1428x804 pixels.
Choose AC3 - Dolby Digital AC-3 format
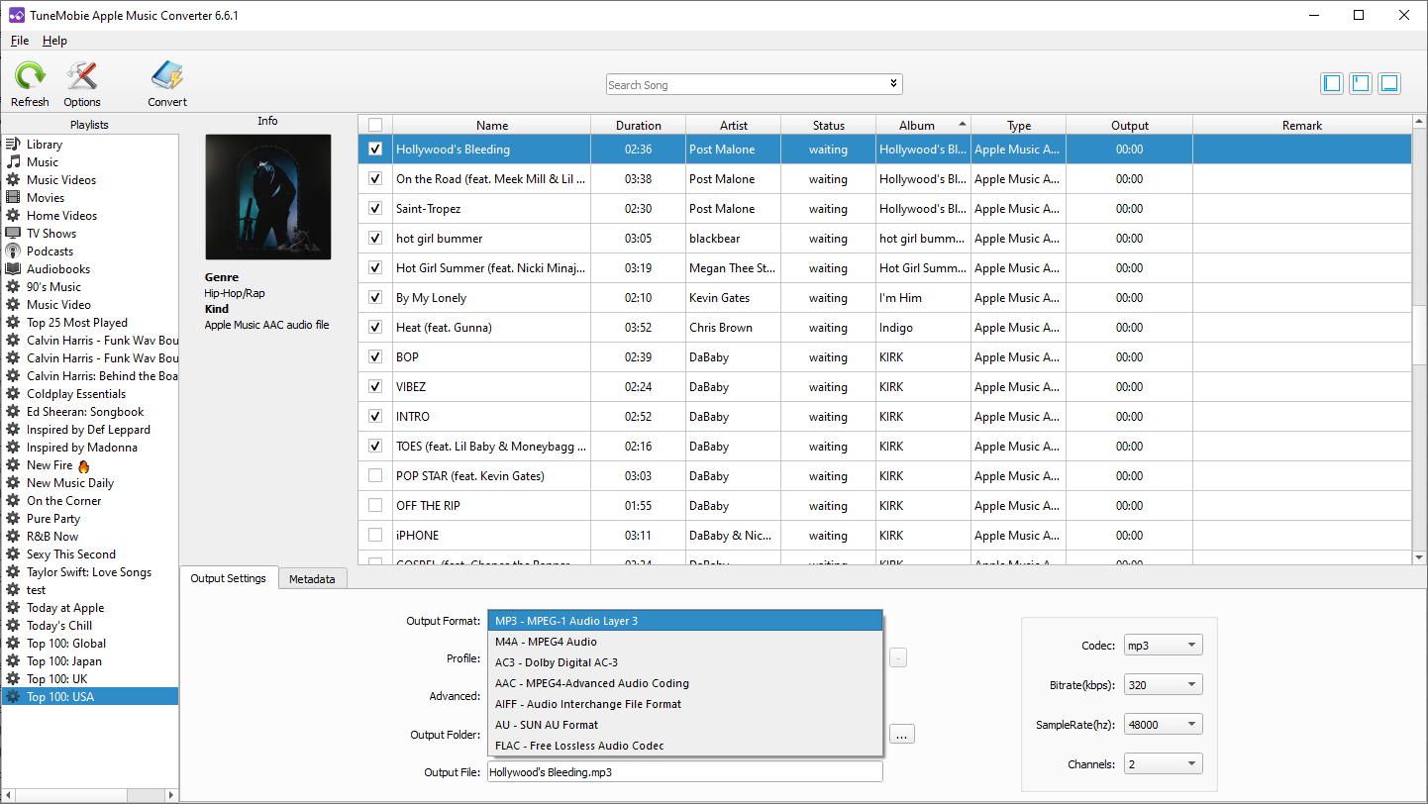pos(684,662)
